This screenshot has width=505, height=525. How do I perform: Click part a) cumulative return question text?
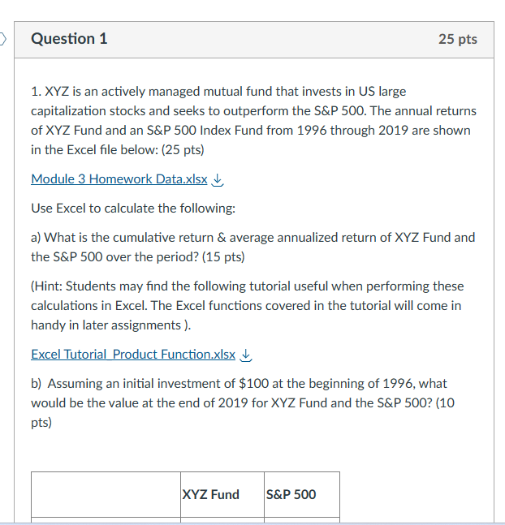coord(253,247)
